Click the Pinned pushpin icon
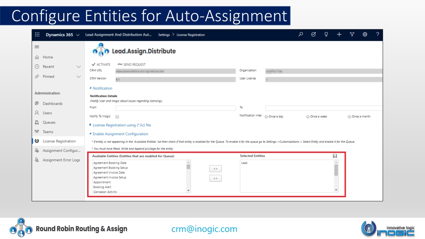The width and height of the screenshot is (425, 239). coord(37,76)
